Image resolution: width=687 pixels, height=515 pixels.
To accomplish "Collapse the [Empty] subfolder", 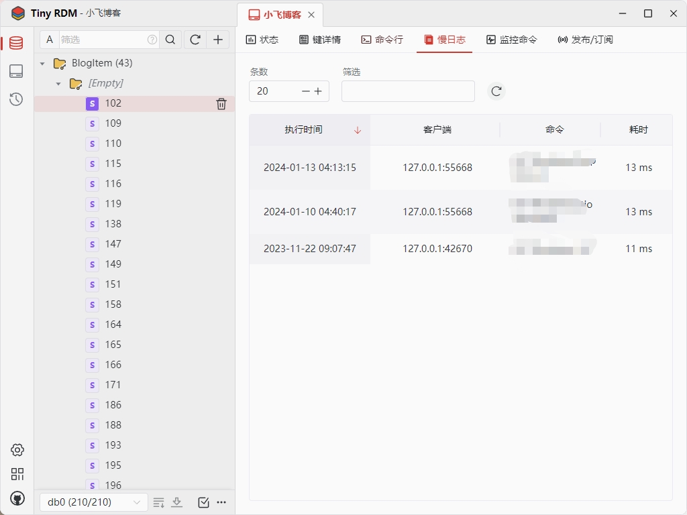I will [58, 84].
